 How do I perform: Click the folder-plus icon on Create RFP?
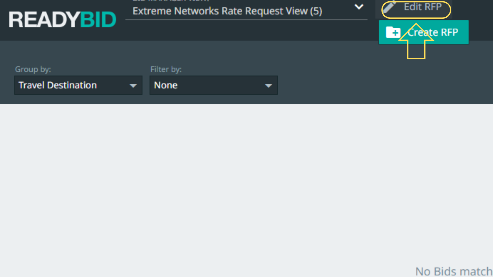coord(393,32)
